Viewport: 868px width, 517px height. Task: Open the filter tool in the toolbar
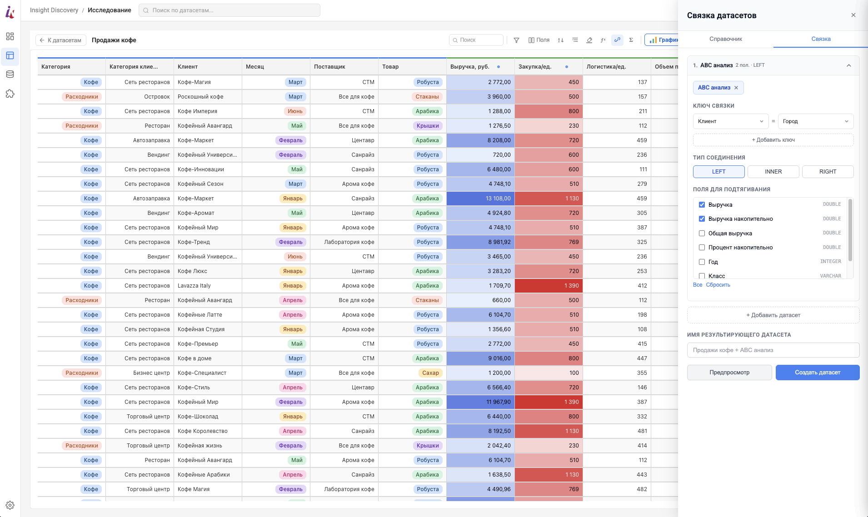click(516, 40)
